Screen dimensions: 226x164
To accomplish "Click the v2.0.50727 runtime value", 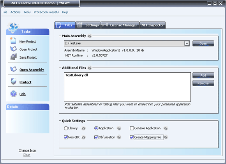I will click(x=100, y=55).
